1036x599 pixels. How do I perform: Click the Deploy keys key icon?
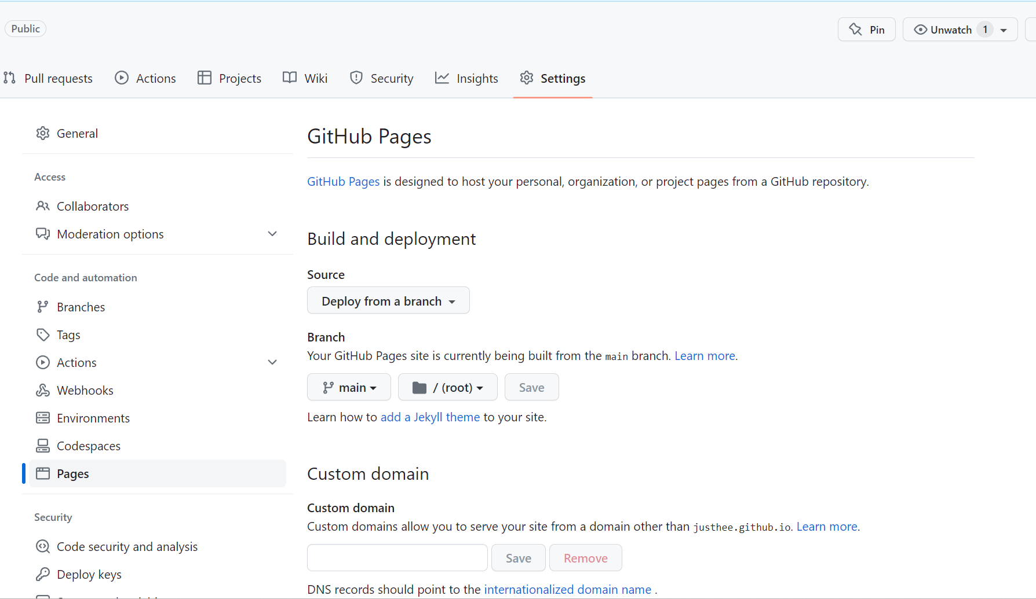click(43, 574)
